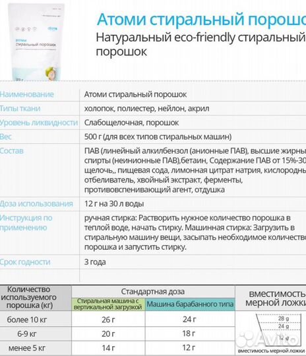Select the 'Типы ткани' row label
Image resolution: width=306 pixels, height=356 pixels.
(20, 108)
